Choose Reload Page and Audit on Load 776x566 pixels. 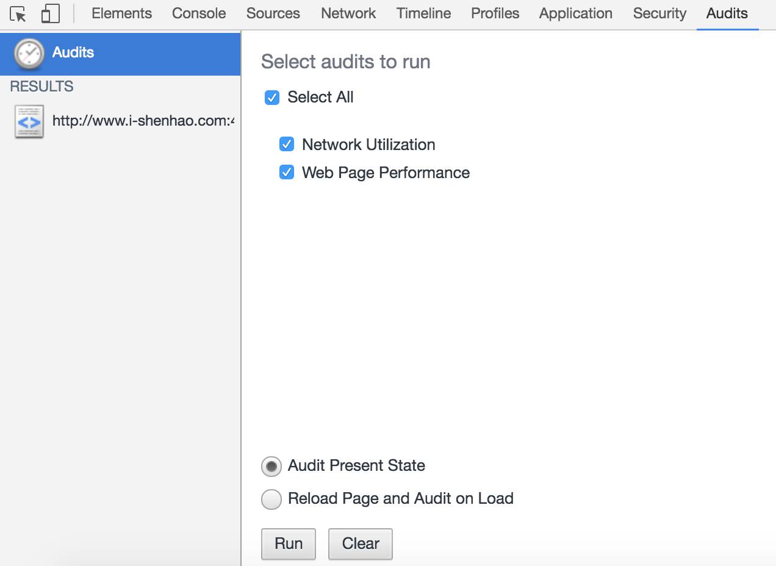point(271,499)
